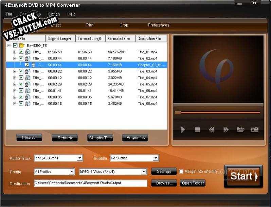Expand the Title_08.mp4 tree node

click(x=15, y=104)
